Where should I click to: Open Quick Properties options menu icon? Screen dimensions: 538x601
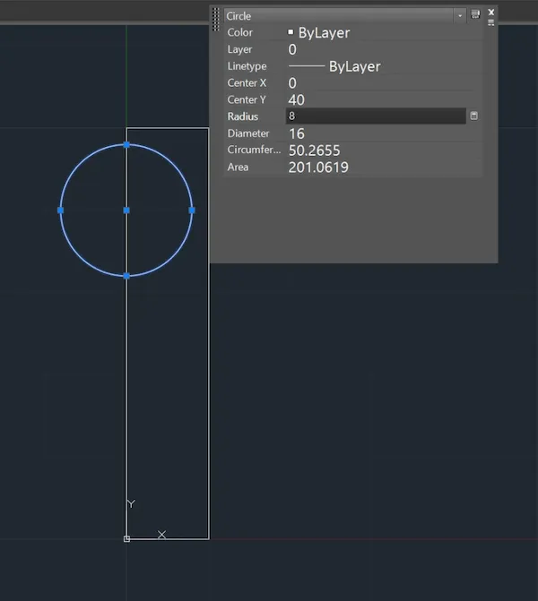491,22
